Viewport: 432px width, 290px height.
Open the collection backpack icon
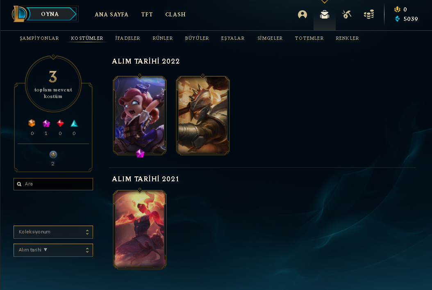[x=325, y=14]
